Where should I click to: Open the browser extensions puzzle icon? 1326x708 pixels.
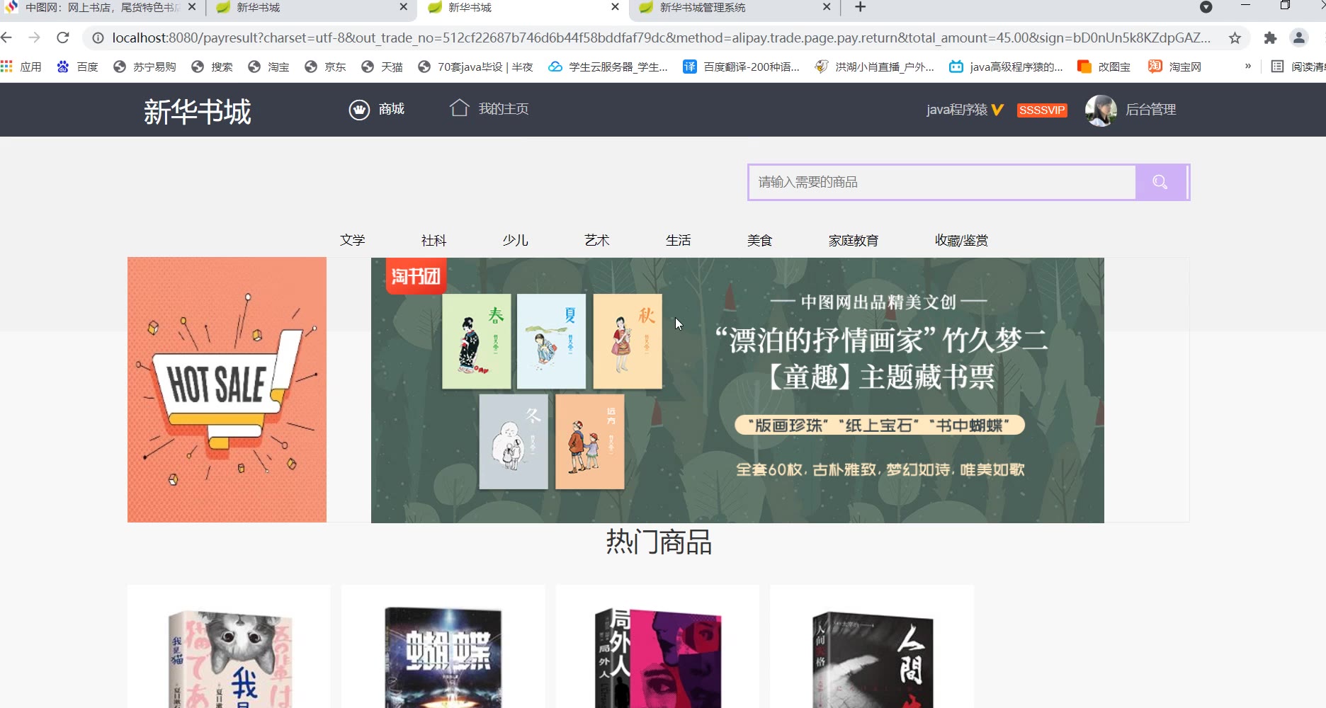1270,38
